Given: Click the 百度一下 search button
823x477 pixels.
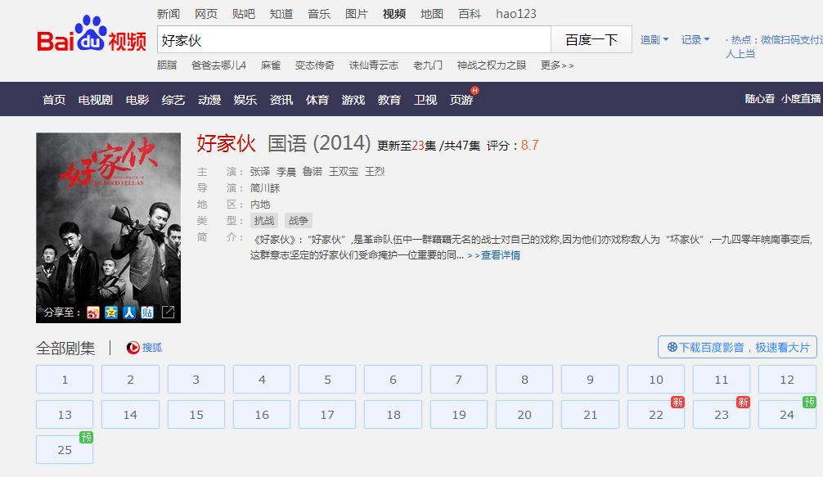Looking at the screenshot, I should tap(591, 38).
